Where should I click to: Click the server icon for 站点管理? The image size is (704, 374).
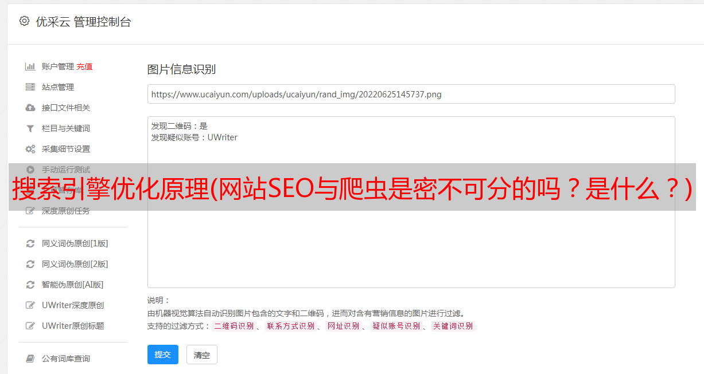(30, 87)
